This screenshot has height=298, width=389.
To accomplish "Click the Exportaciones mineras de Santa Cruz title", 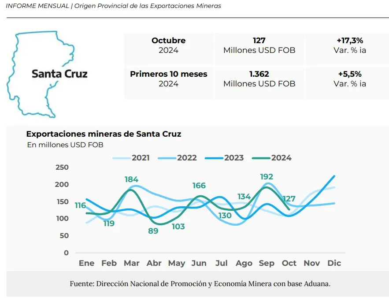I will pyautogui.click(x=104, y=134).
